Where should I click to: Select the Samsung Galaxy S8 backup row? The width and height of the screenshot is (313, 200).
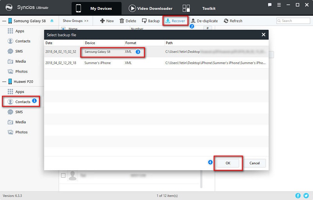click(156, 52)
